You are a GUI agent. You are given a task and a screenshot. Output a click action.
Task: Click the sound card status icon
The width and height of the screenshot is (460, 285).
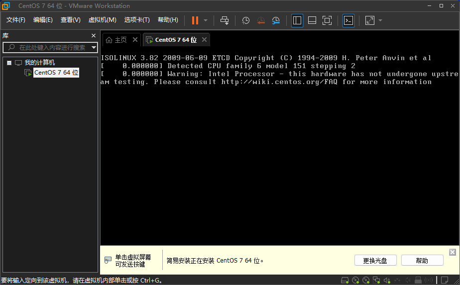[387, 281]
